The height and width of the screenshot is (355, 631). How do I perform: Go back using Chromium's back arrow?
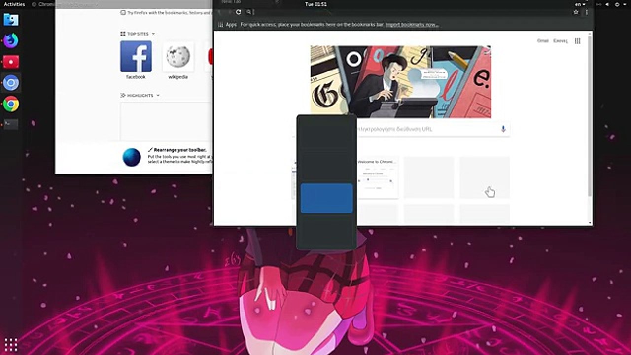(x=220, y=12)
